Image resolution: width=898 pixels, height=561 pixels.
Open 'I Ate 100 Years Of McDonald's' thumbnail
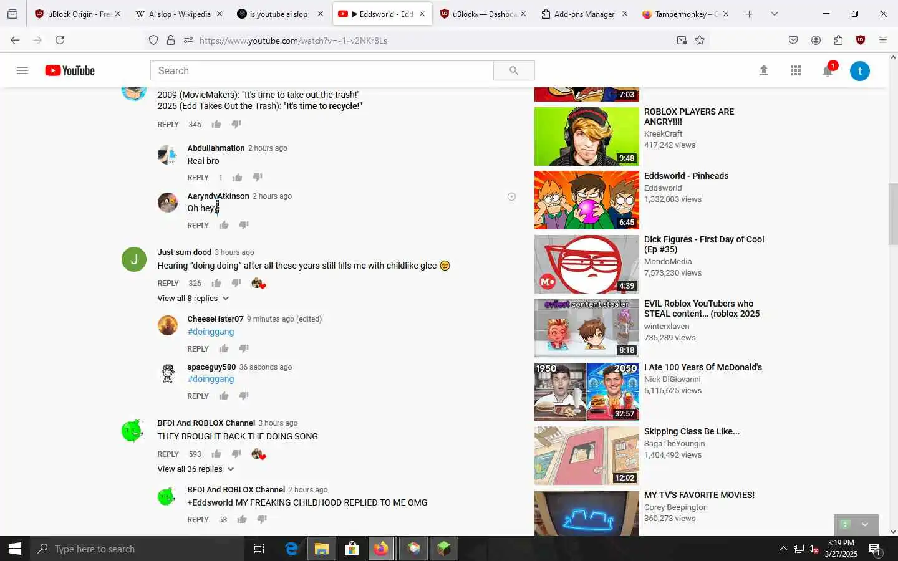(x=586, y=392)
